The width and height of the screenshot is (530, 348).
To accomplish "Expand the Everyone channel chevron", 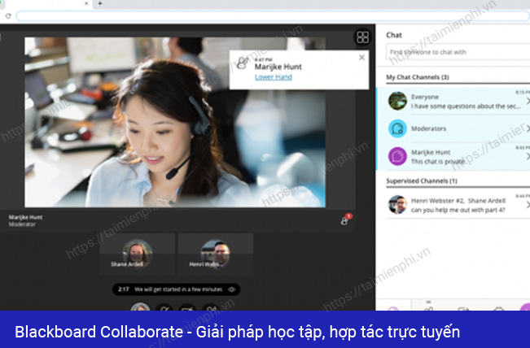I will tap(528, 101).
